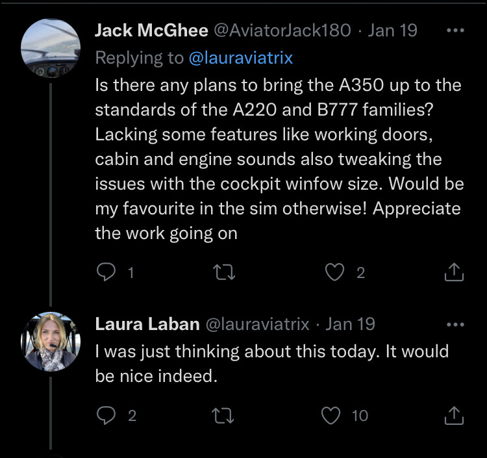Screen dimensions: 487x458
Task: Open Laura Laban's profile name
Action: (x=147, y=324)
